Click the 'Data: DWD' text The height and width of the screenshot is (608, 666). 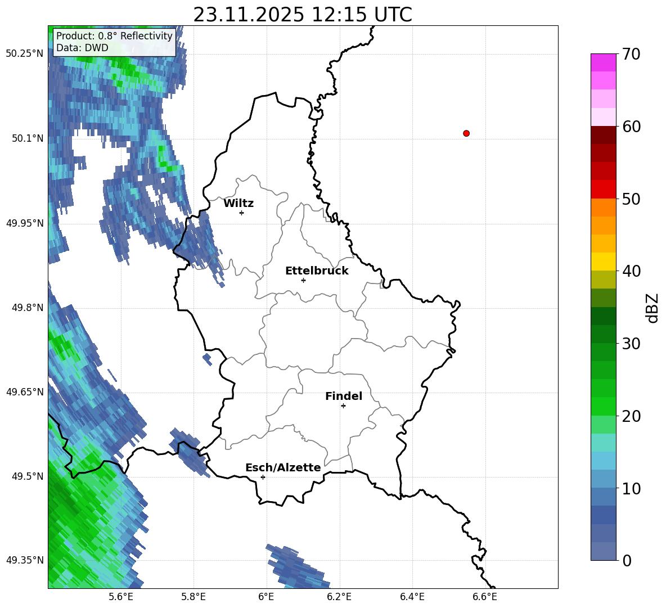point(82,48)
